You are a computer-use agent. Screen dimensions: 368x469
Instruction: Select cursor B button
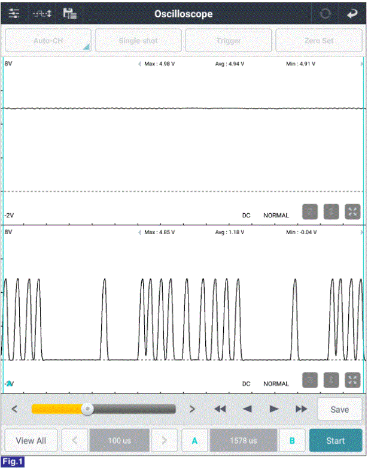click(292, 441)
